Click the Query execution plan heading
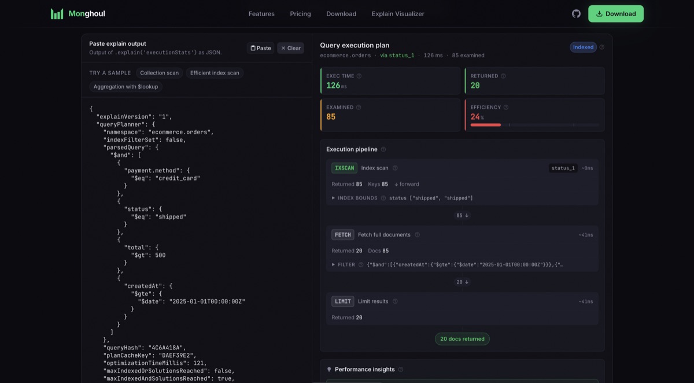 [x=355, y=45]
